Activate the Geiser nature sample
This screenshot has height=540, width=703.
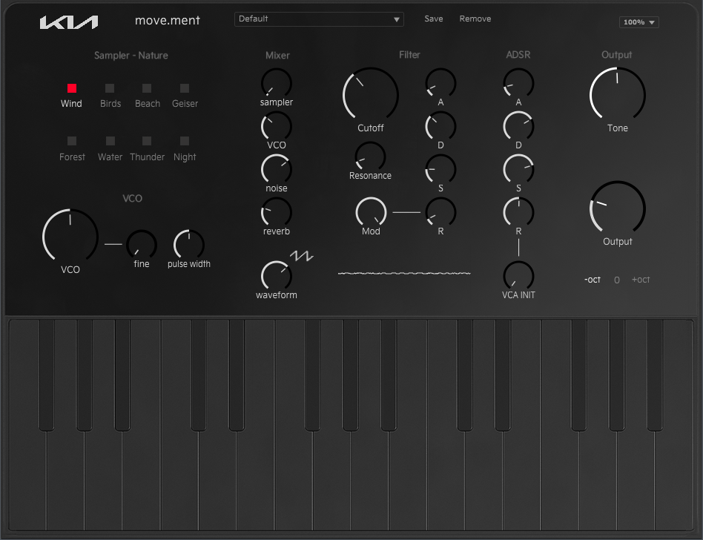point(185,88)
